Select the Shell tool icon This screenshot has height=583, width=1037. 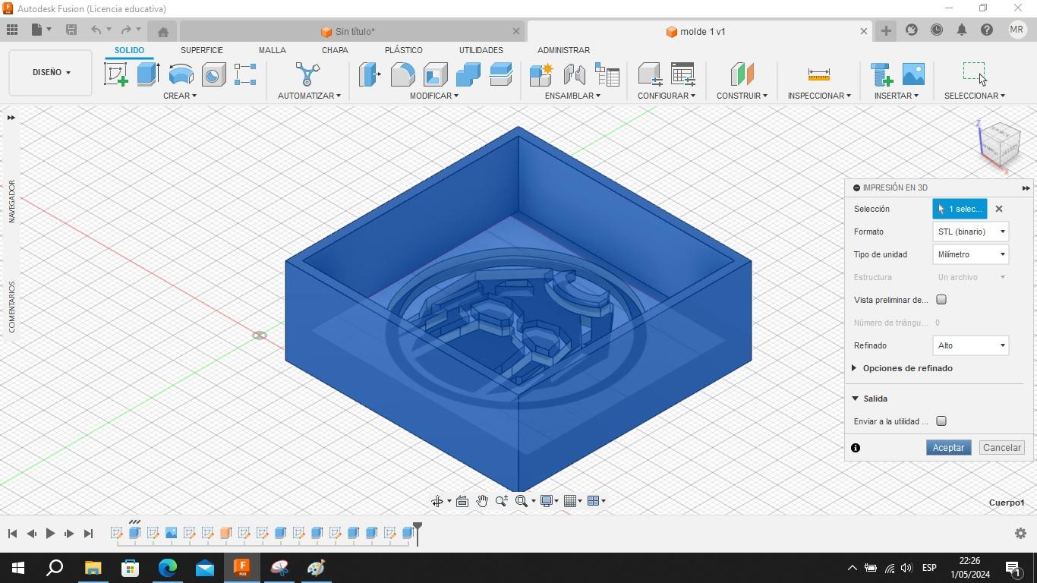tap(435, 74)
